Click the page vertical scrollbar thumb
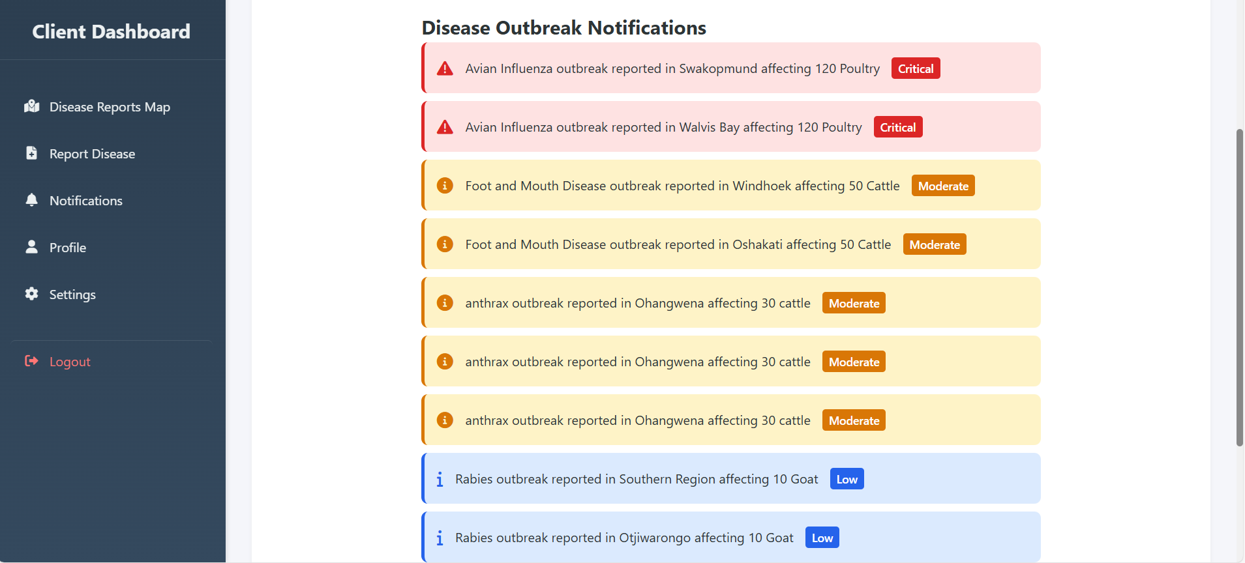 click(x=1240, y=287)
